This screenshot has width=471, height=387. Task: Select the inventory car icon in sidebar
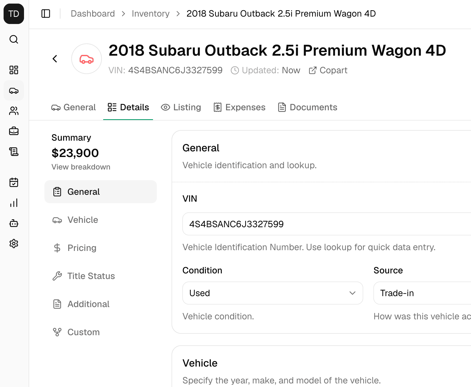point(14,91)
